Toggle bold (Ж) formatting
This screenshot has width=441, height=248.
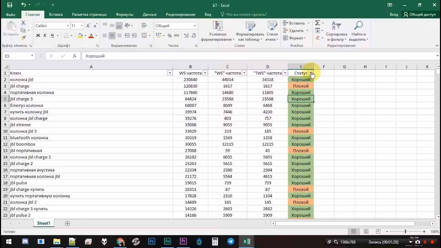point(38,35)
